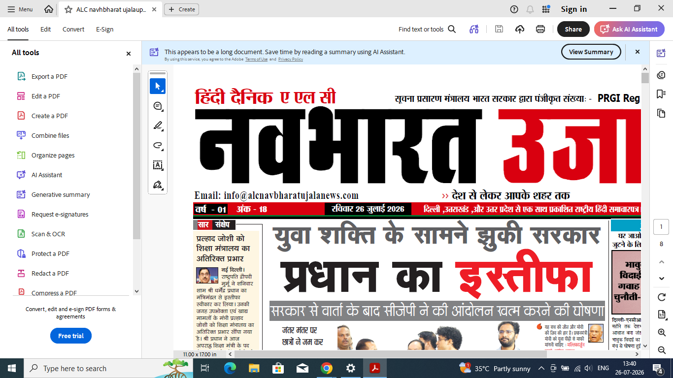Viewport: 673px width, 378px height.
Task: Open the Adobe apps grid icon
Action: pyautogui.click(x=546, y=9)
